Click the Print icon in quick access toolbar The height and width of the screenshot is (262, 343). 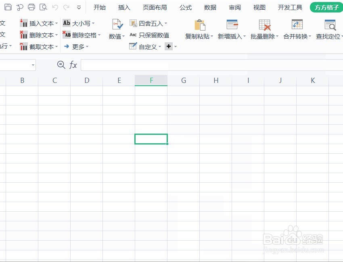pos(31,7)
